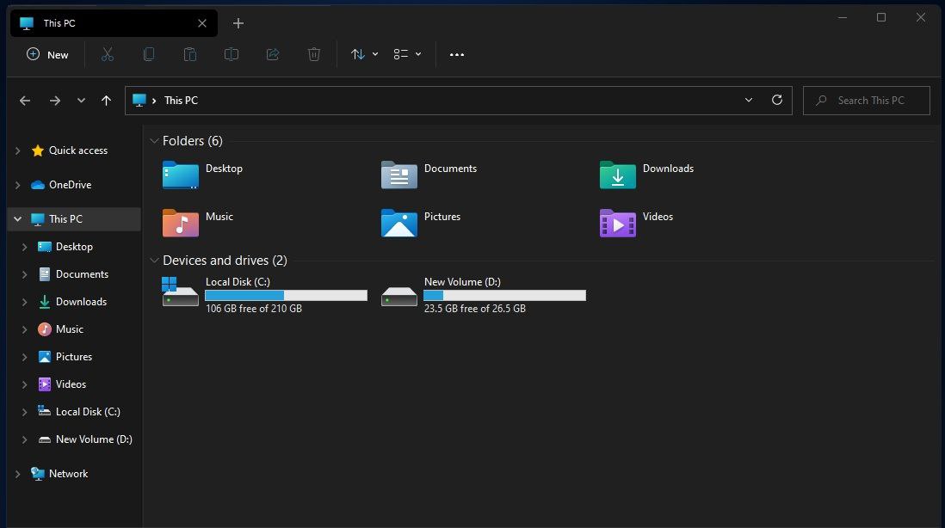
Task: Select the Music folder icon in main pane
Action: [x=180, y=223]
